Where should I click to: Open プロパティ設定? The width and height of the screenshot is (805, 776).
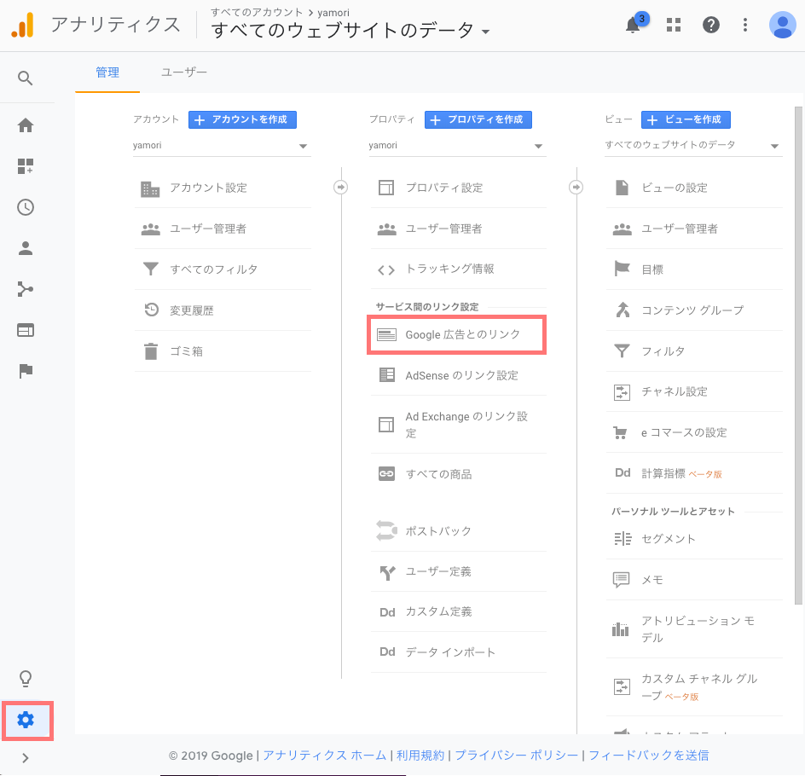click(x=458, y=188)
